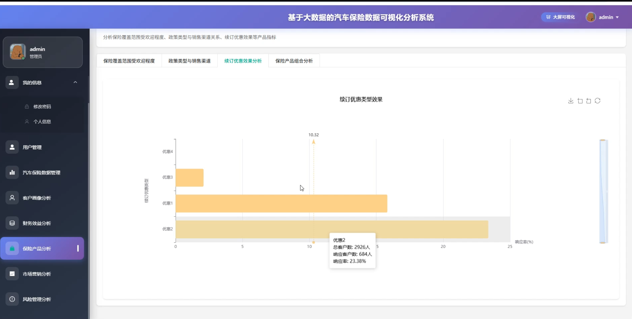Restore the chart to default view
Screen dimensions: 632x319
click(x=598, y=101)
